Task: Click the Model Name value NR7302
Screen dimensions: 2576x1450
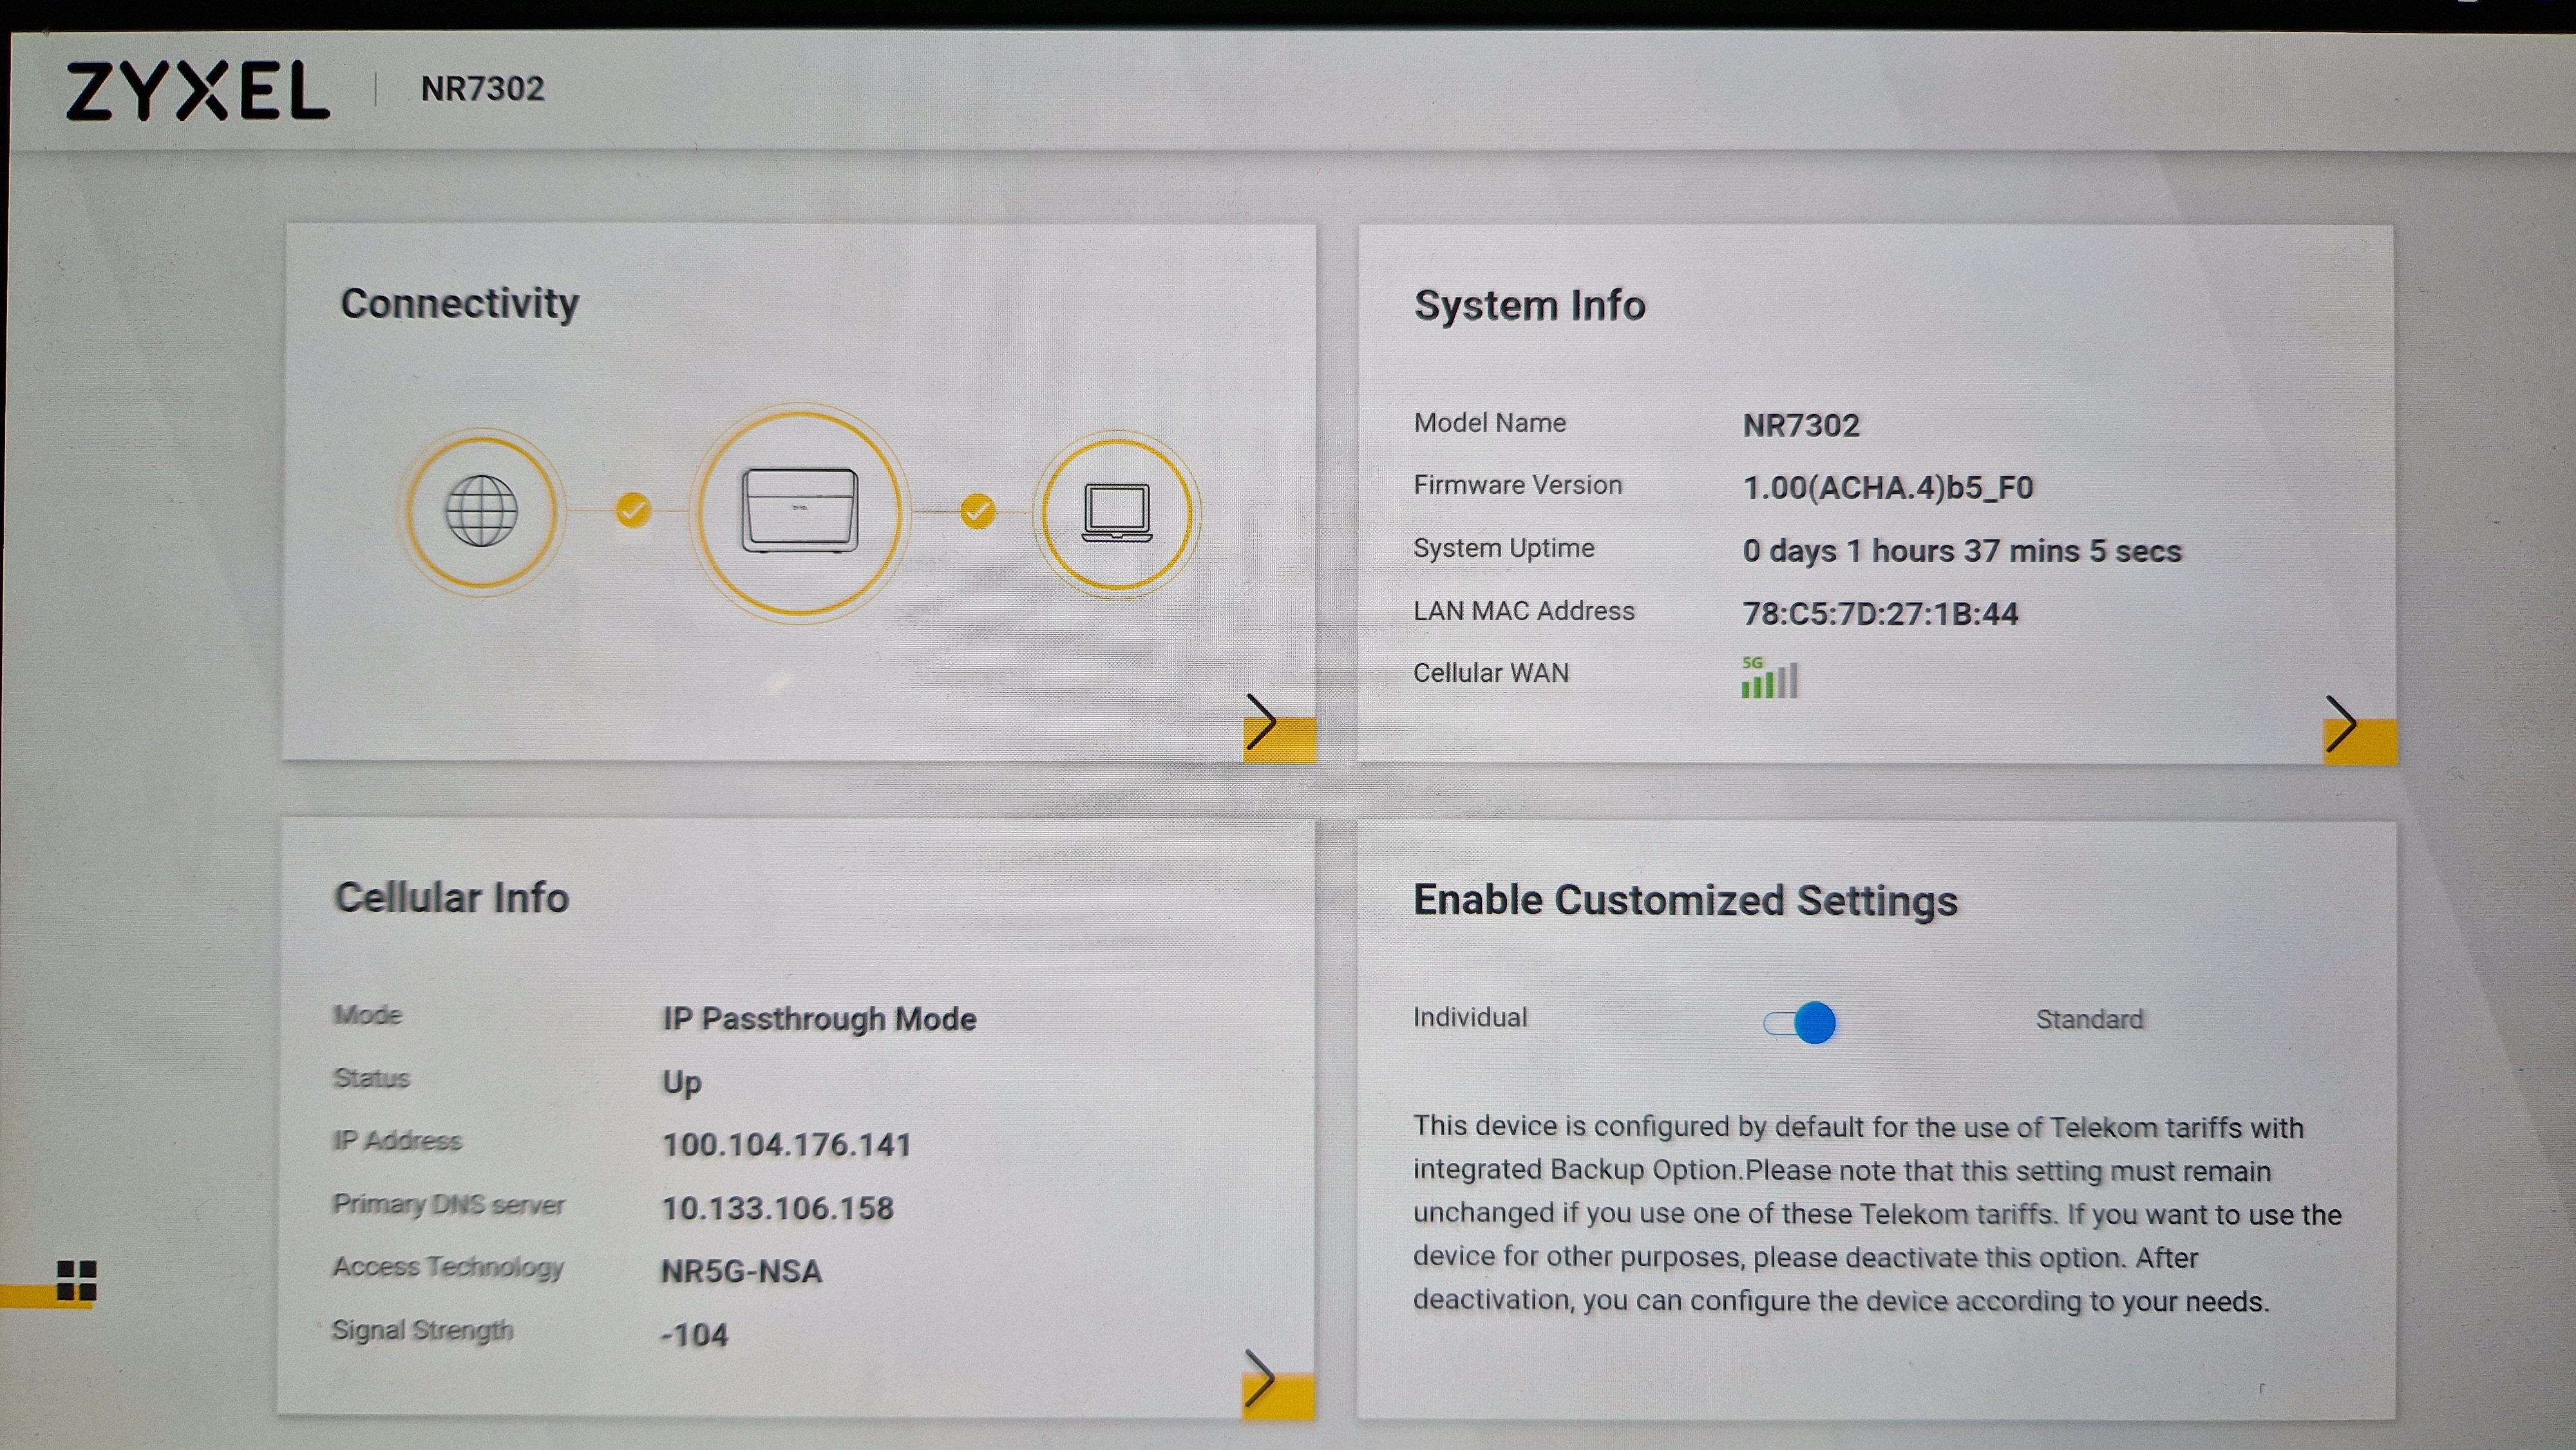Action: pyautogui.click(x=1801, y=426)
